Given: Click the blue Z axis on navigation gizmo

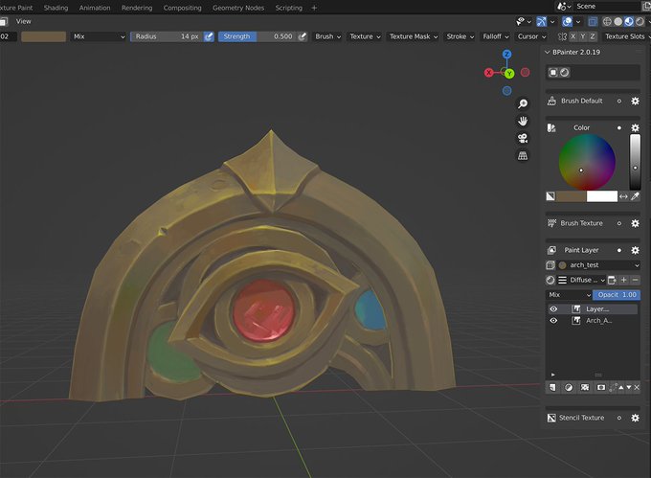Looking at the screenshot, I should coord(507,55).
